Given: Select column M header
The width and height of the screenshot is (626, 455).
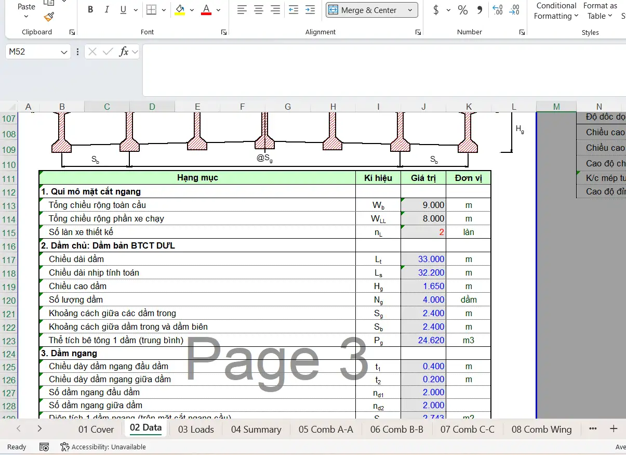Looking at the screenshot, I should [x=556, y=107].
